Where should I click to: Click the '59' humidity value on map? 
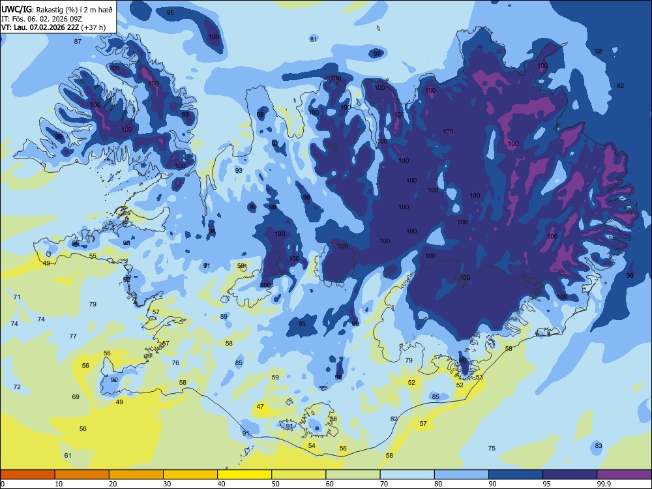click(275, 377)
